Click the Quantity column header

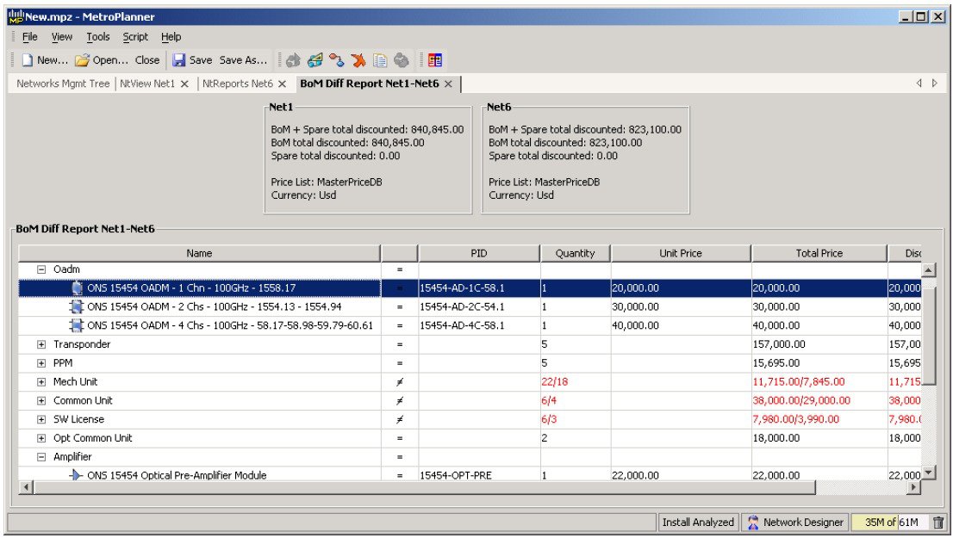[575, 253]
